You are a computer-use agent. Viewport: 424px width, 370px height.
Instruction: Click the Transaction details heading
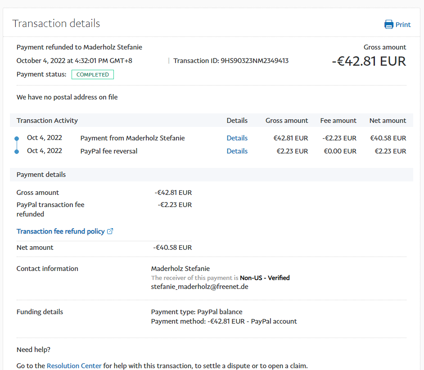coord(56,23)
